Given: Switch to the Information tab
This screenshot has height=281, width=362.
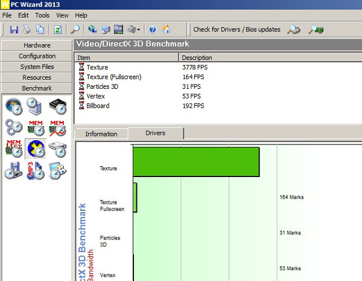Looking at the screenshot, I should tap(101, 134).
